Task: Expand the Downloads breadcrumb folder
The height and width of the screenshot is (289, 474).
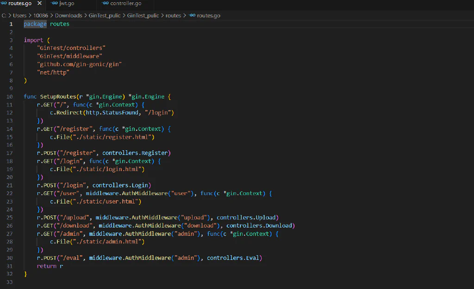Action: point(69,15)
